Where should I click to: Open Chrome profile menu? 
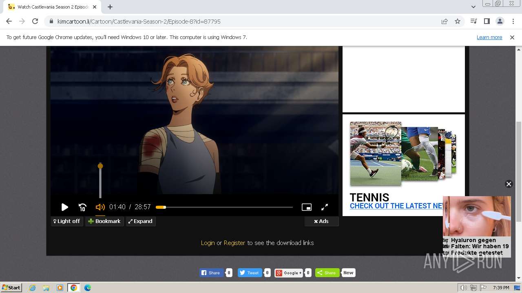500,22
